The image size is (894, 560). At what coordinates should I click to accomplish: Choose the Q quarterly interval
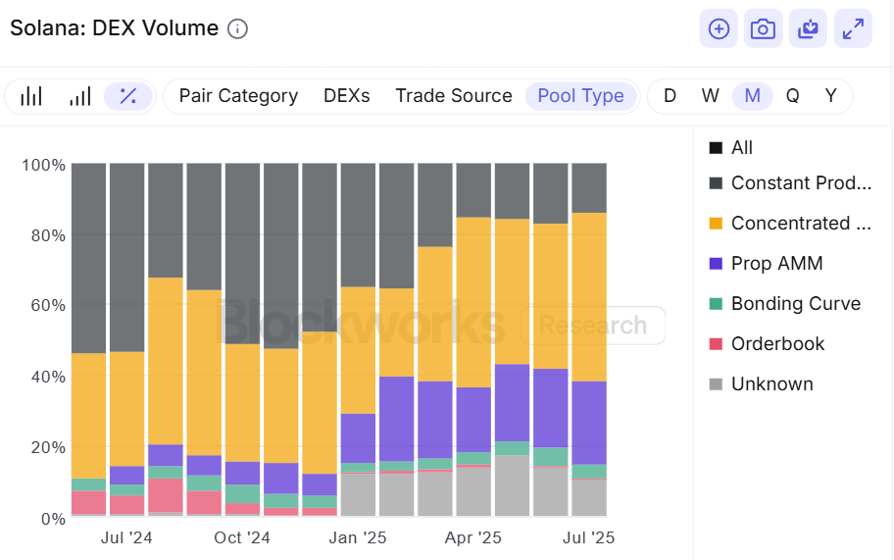pos(792,96)
